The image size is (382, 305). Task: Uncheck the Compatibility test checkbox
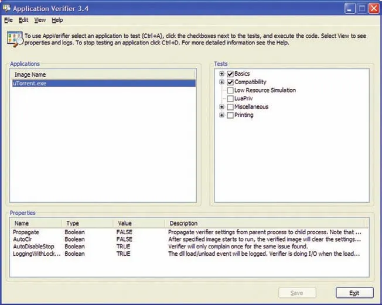(x=230, y=82)
